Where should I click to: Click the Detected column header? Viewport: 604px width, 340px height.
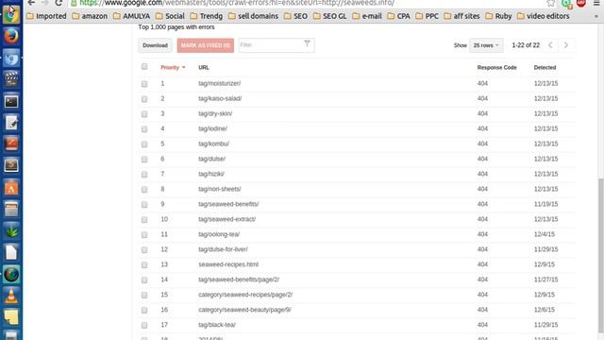545,67
